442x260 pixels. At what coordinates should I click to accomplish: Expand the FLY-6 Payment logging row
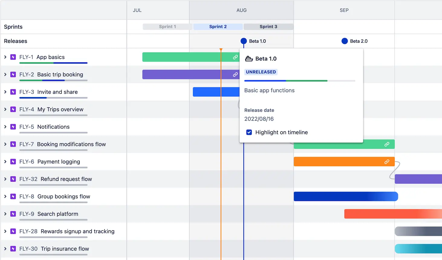coord(5,161)
